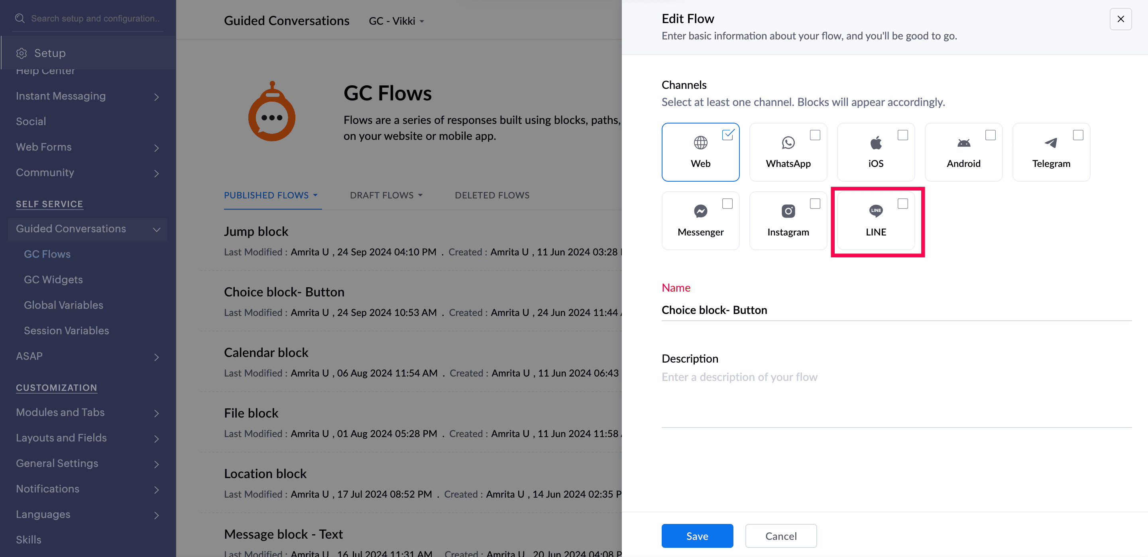Enable the WhatsApp channel checkbox
Screen dimensions: 1148x557
815,135
